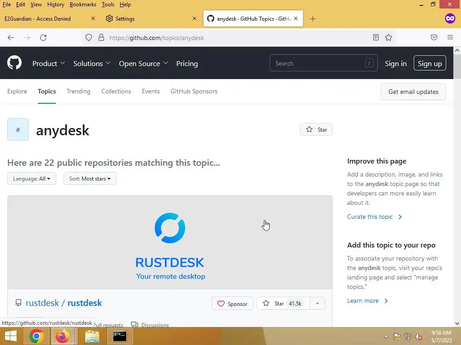Click the Pricing link
This screenshot has height=345, width=461.
pyautogui.click(x=187, y=63)
